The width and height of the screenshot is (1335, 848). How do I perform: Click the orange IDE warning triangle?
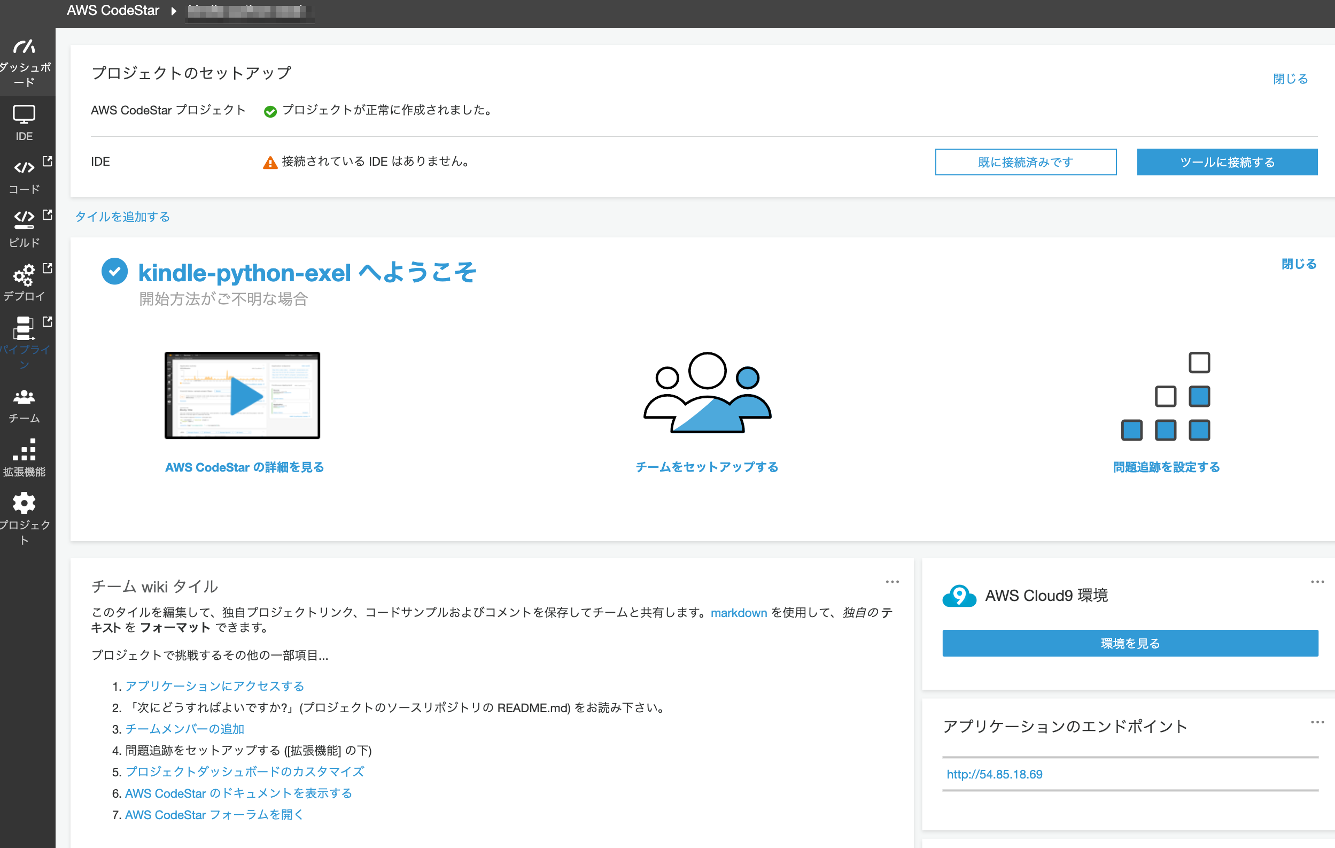click(270, 163)
